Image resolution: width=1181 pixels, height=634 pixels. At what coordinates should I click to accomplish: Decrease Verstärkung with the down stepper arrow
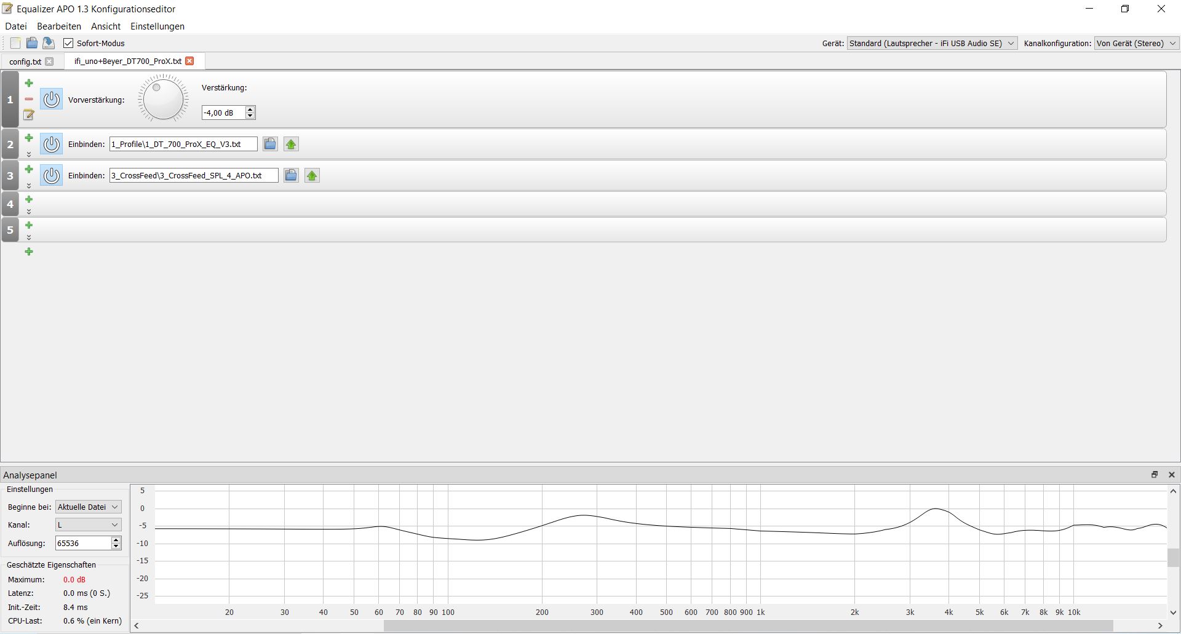250,116
